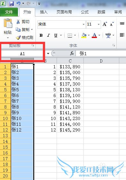Increase font size with the large A
The image size is (126, 180).
pyautogui.click(x=105, y=24)
